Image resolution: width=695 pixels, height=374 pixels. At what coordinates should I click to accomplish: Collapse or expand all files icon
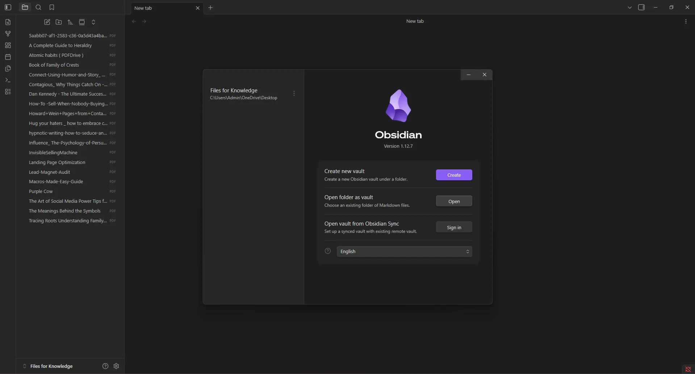pos(93,22)
